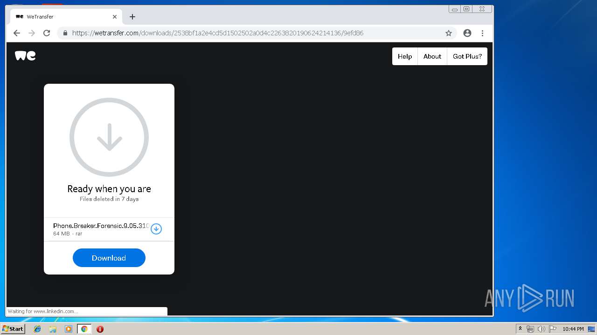Minimize the Chrome window
The height and width of the screenshot is (335, 597).
(x=455, y=9)
